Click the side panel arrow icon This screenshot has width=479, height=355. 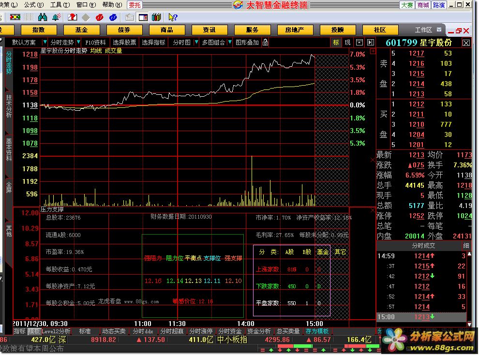pos(371,43)
